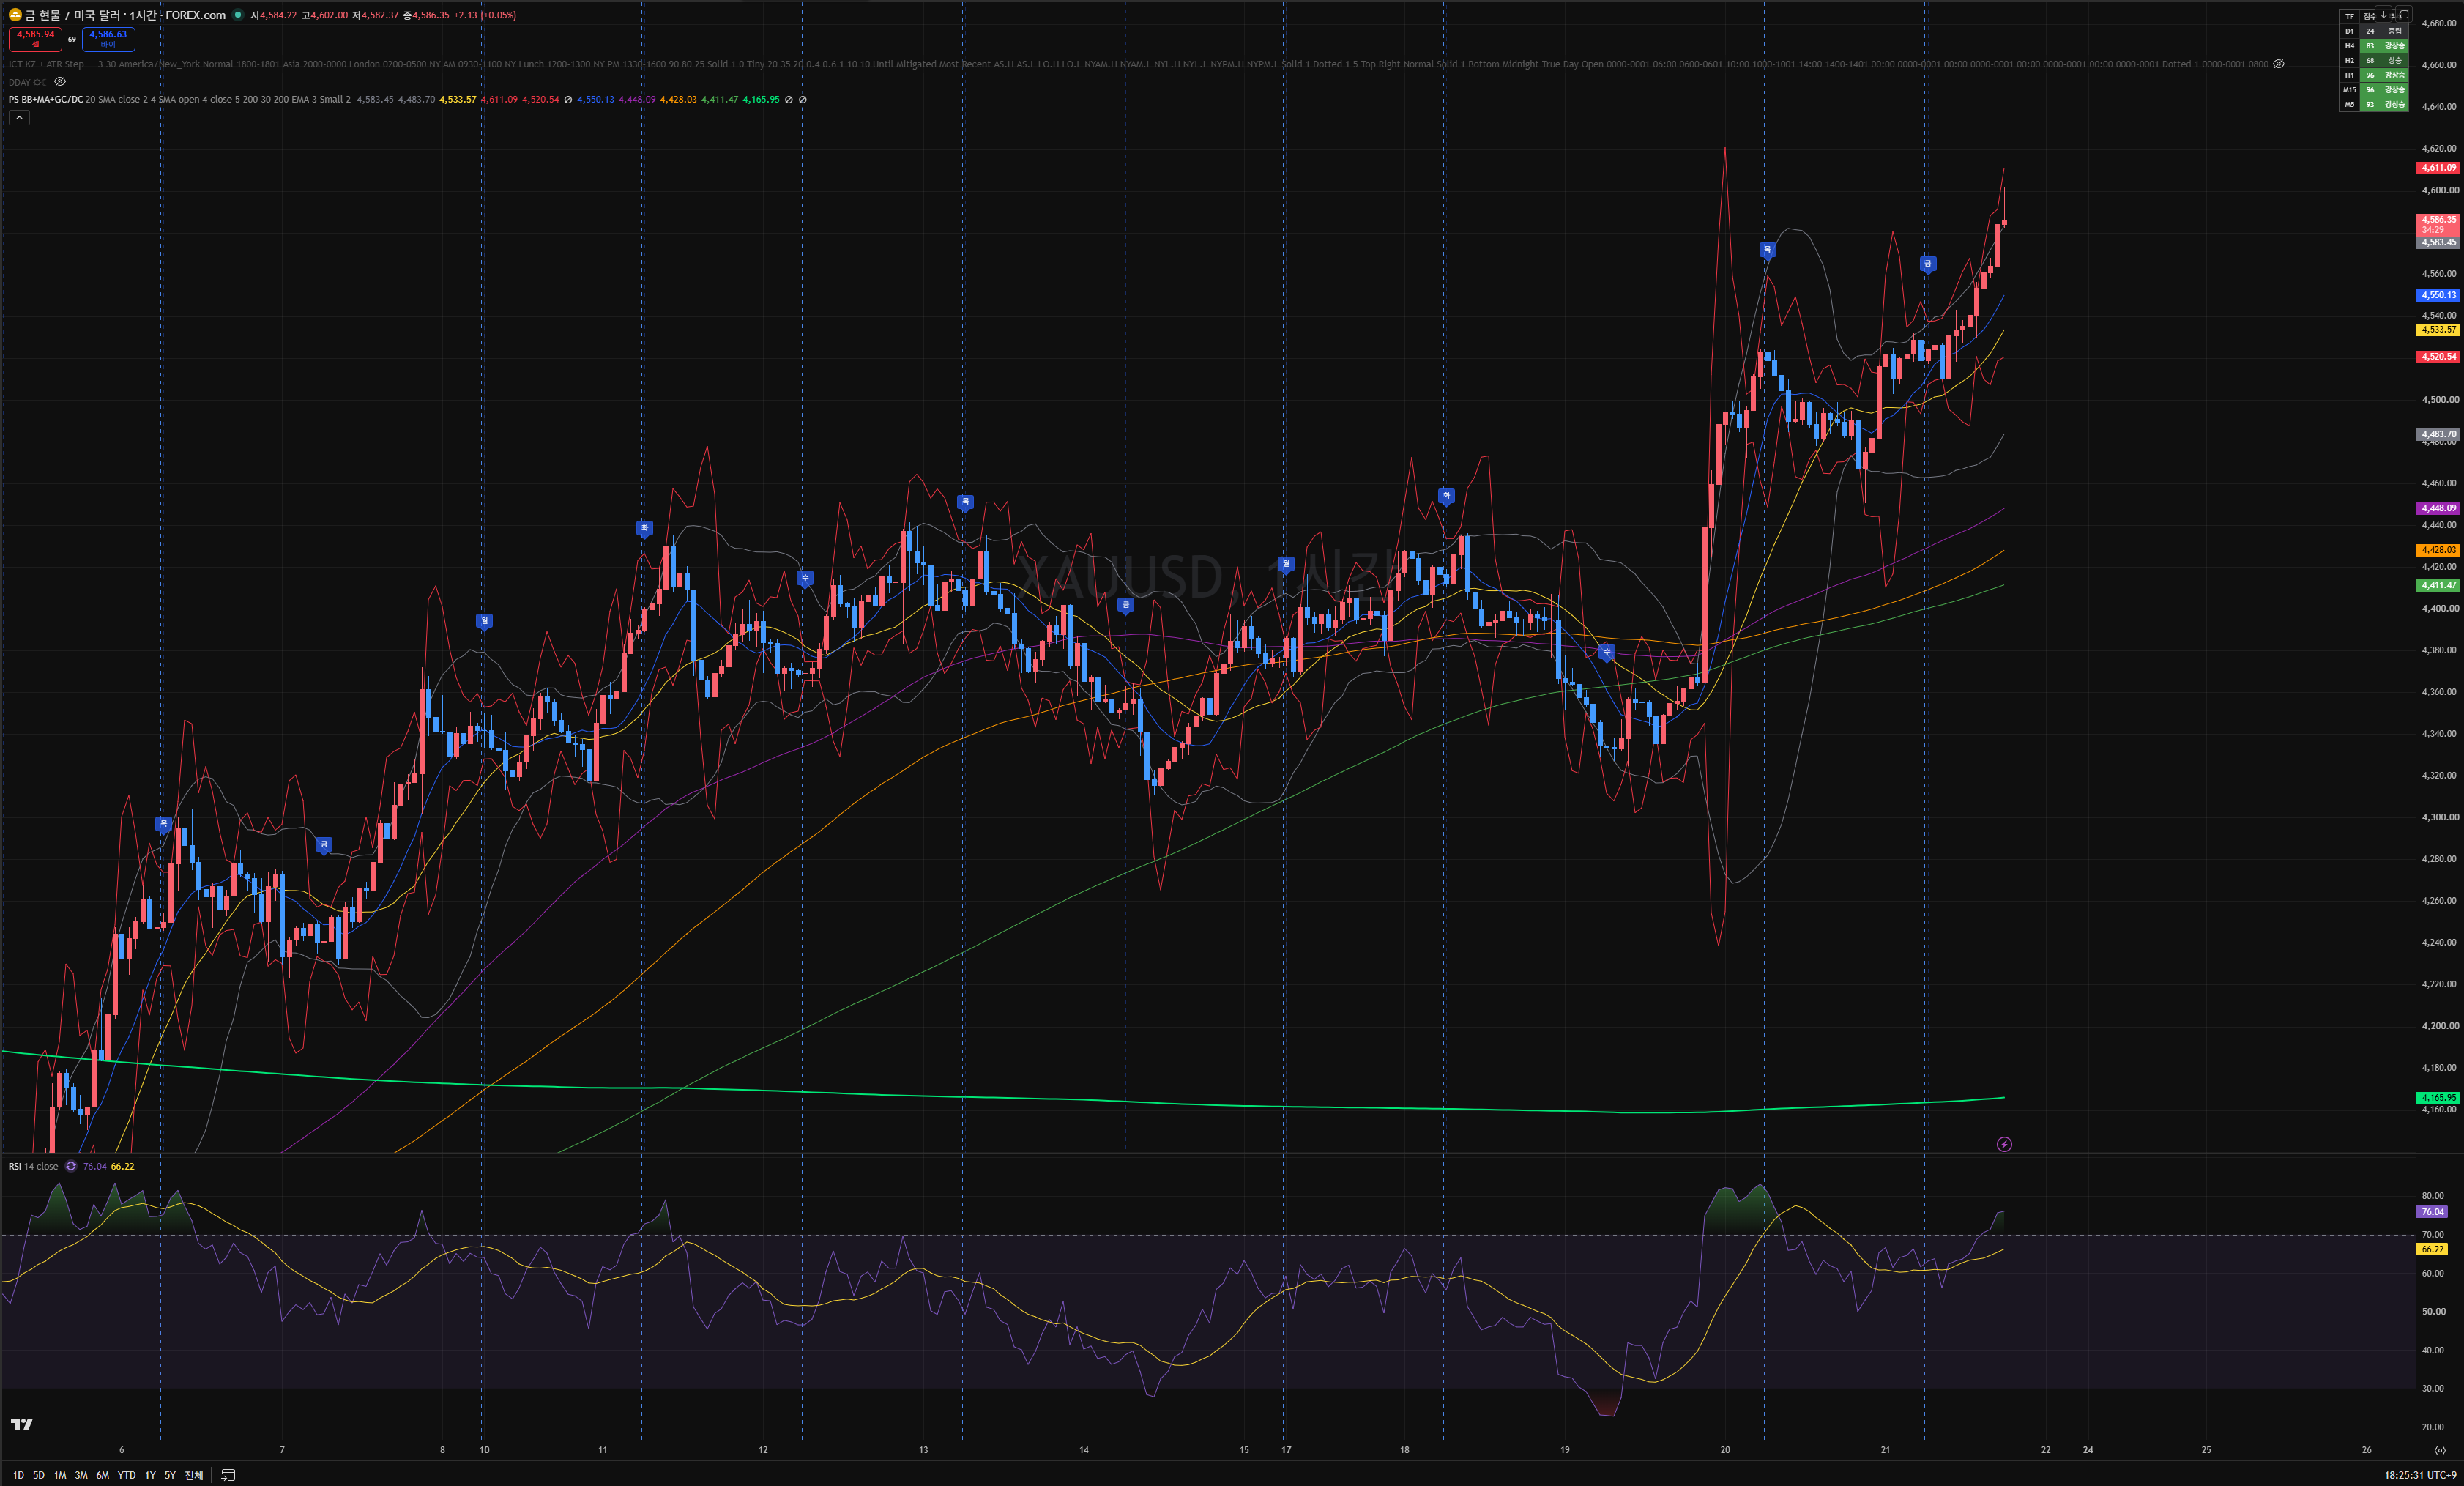The height and width of the screenshot is (1486, 2464).
Task: Toggle DDAY indicator visibility eye icon
Action: [60, 82]
